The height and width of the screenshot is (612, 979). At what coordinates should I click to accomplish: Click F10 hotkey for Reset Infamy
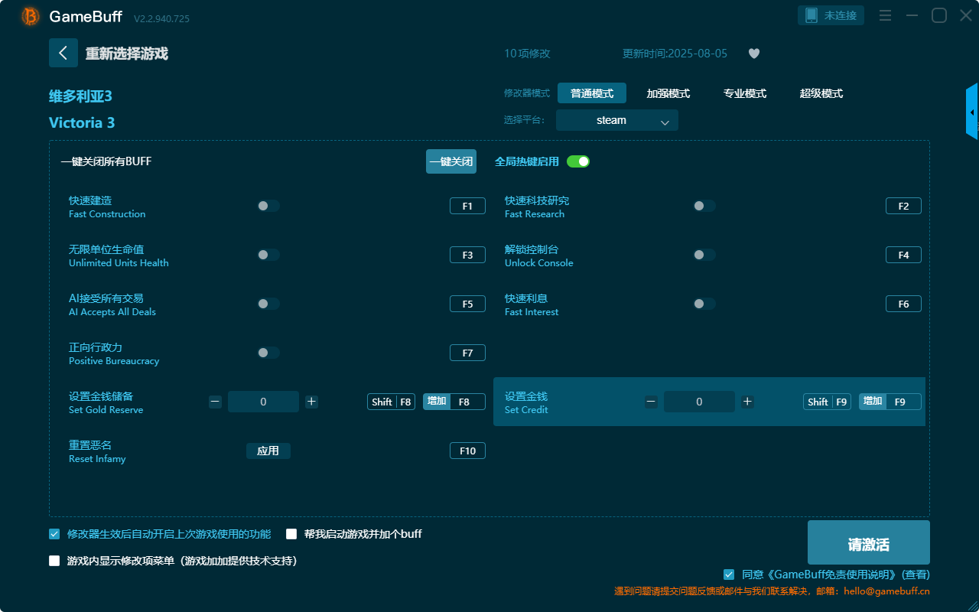[467, 451]
